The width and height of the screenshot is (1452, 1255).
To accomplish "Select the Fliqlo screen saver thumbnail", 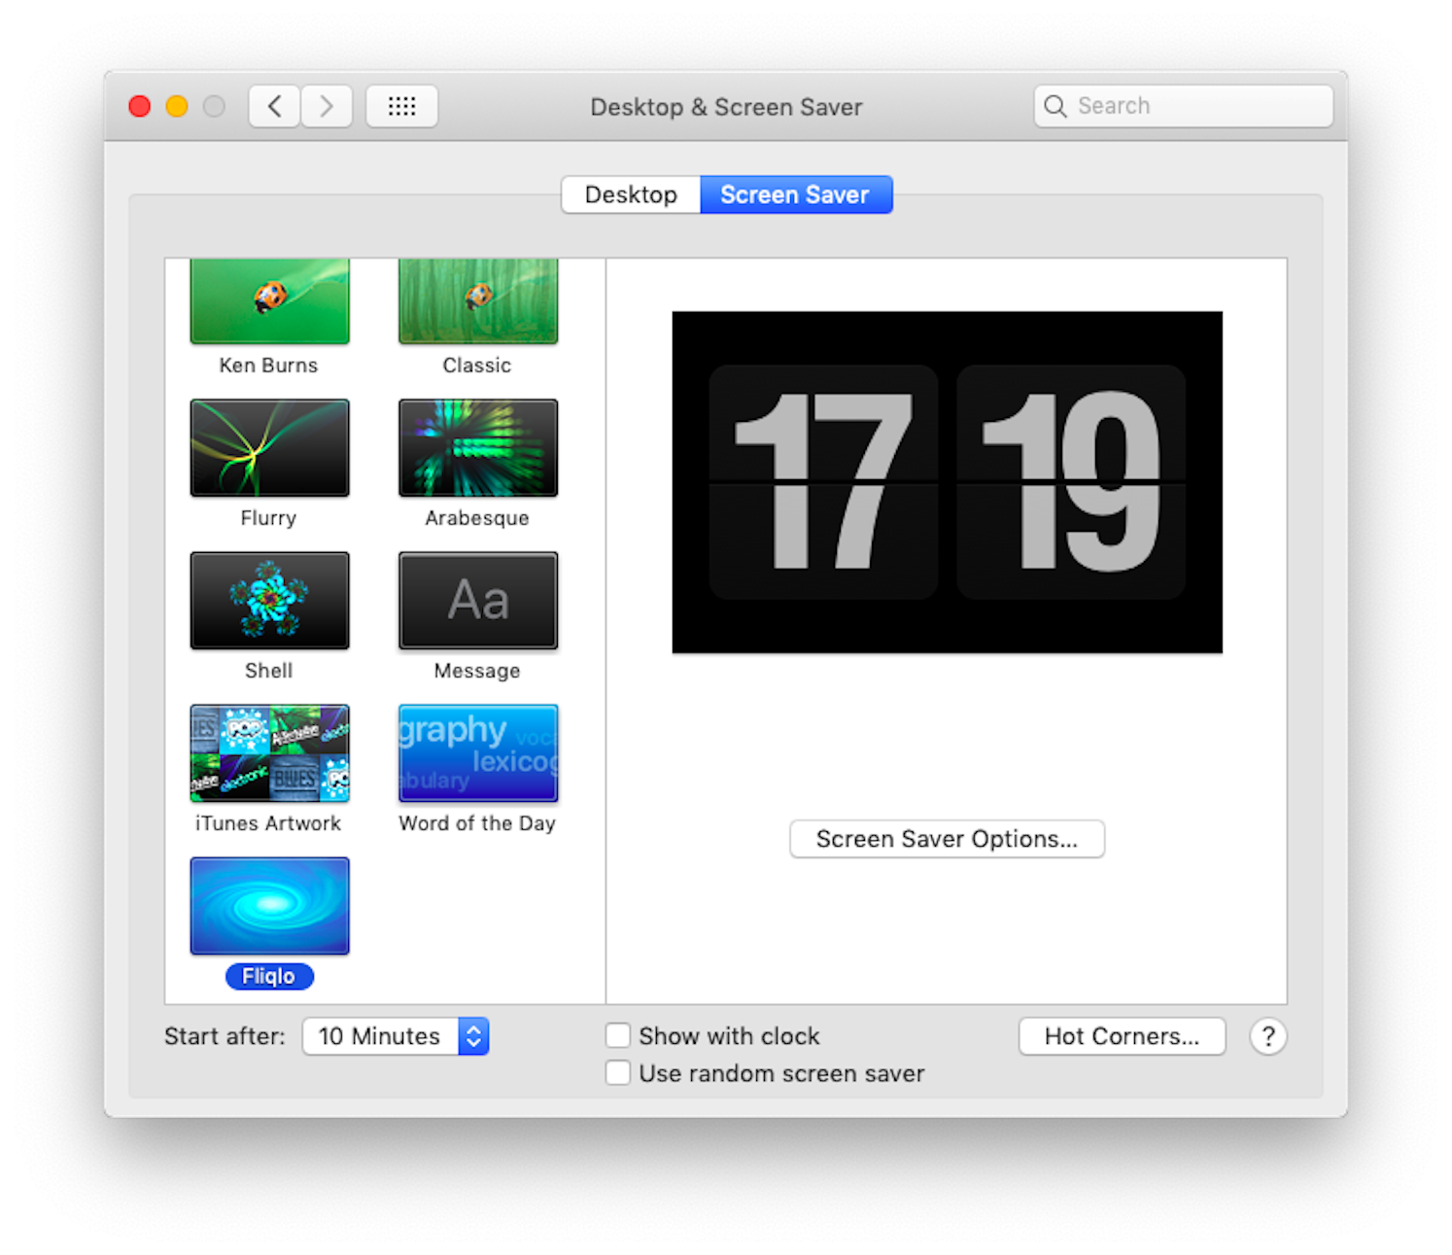I will (x=269, y=905).
